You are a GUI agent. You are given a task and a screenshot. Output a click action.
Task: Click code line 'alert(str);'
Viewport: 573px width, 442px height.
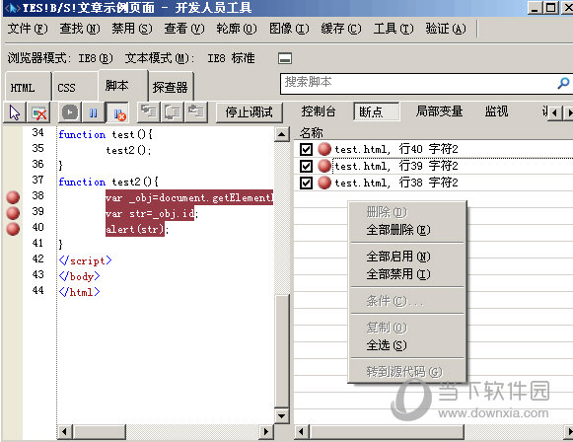pyautogui.click(x=137, y=229)
